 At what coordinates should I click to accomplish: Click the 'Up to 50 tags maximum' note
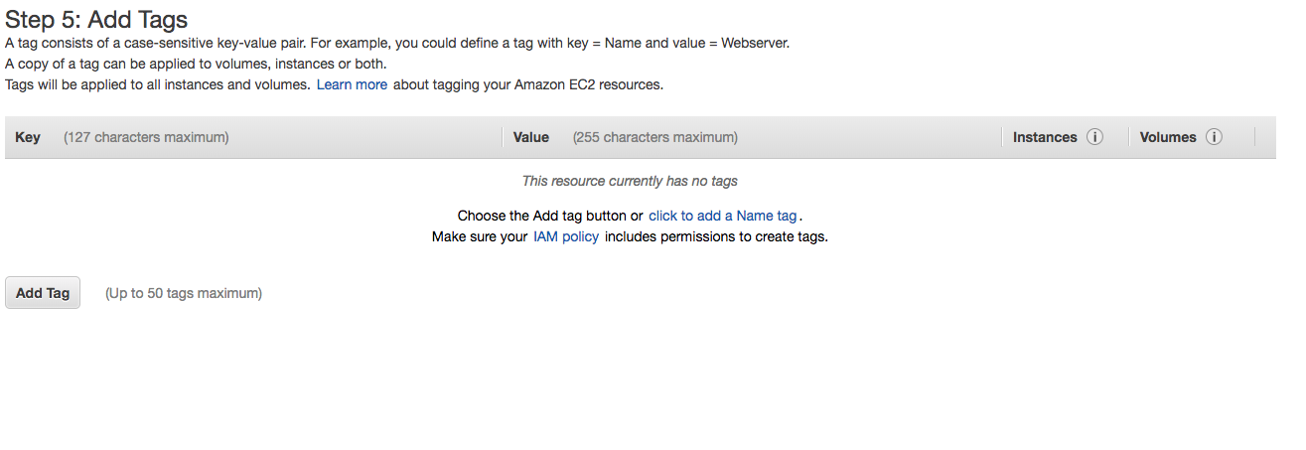pyautogui.click(x=184, y=293)
